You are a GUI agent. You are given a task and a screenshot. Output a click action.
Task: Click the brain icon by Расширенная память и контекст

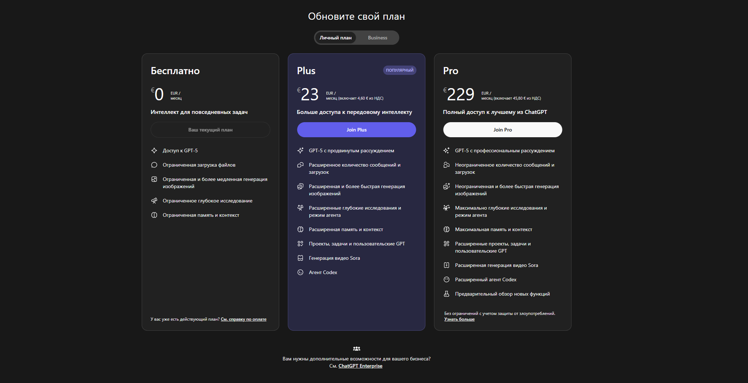pyautogui.click(x=300, y=229)
